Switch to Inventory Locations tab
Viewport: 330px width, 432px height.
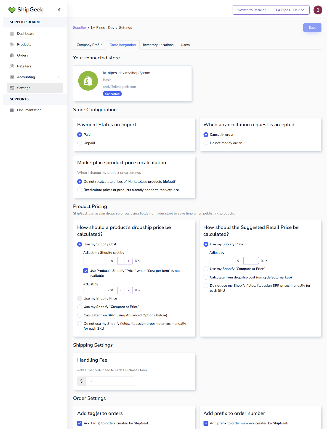click(158, 45)
